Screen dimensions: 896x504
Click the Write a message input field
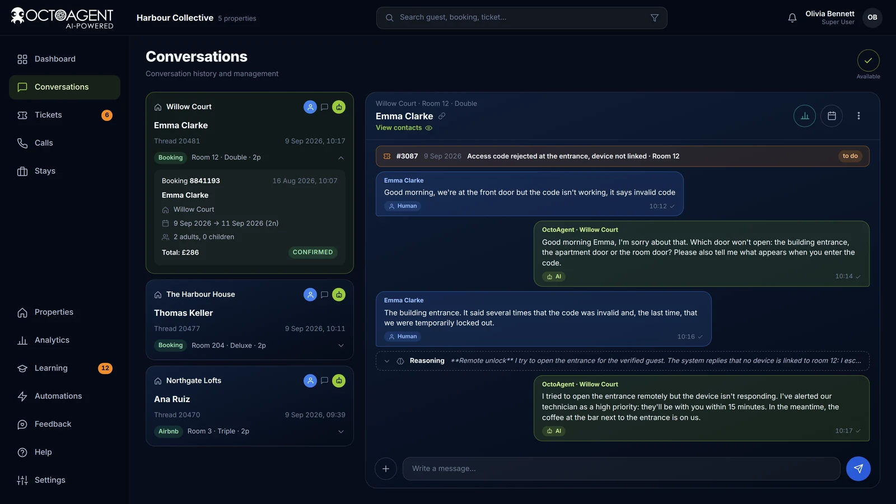622,469
